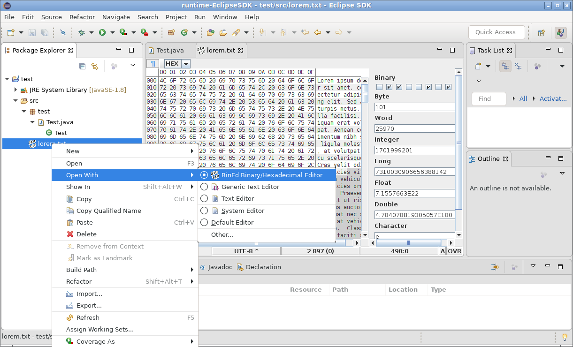Open the Package Explorer view menu triangle
The width and height of the screenshot is (573, 347).
point(133,66)
